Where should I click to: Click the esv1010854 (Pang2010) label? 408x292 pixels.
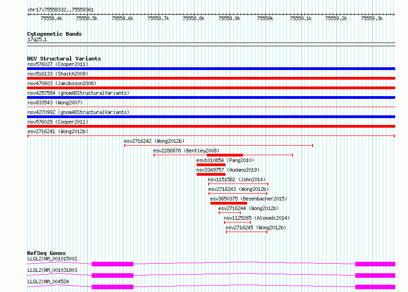coord(225,160)
